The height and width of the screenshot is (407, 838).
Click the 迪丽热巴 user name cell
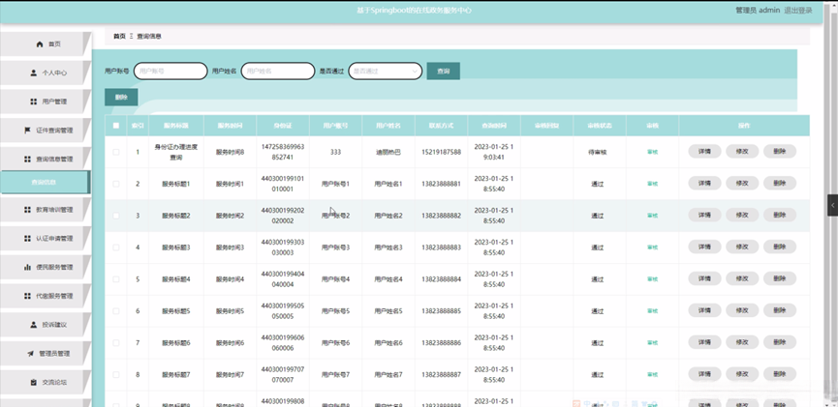click(388, 152)
